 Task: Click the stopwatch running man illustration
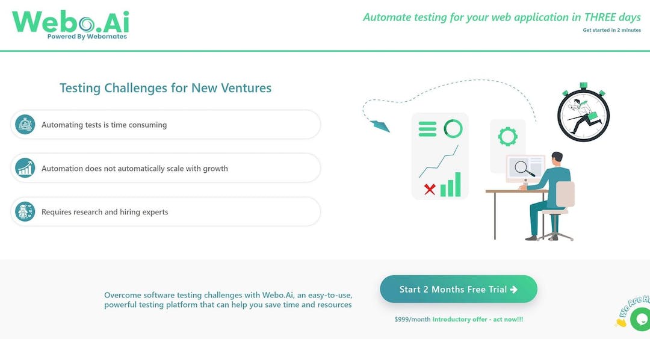(584, 113)
